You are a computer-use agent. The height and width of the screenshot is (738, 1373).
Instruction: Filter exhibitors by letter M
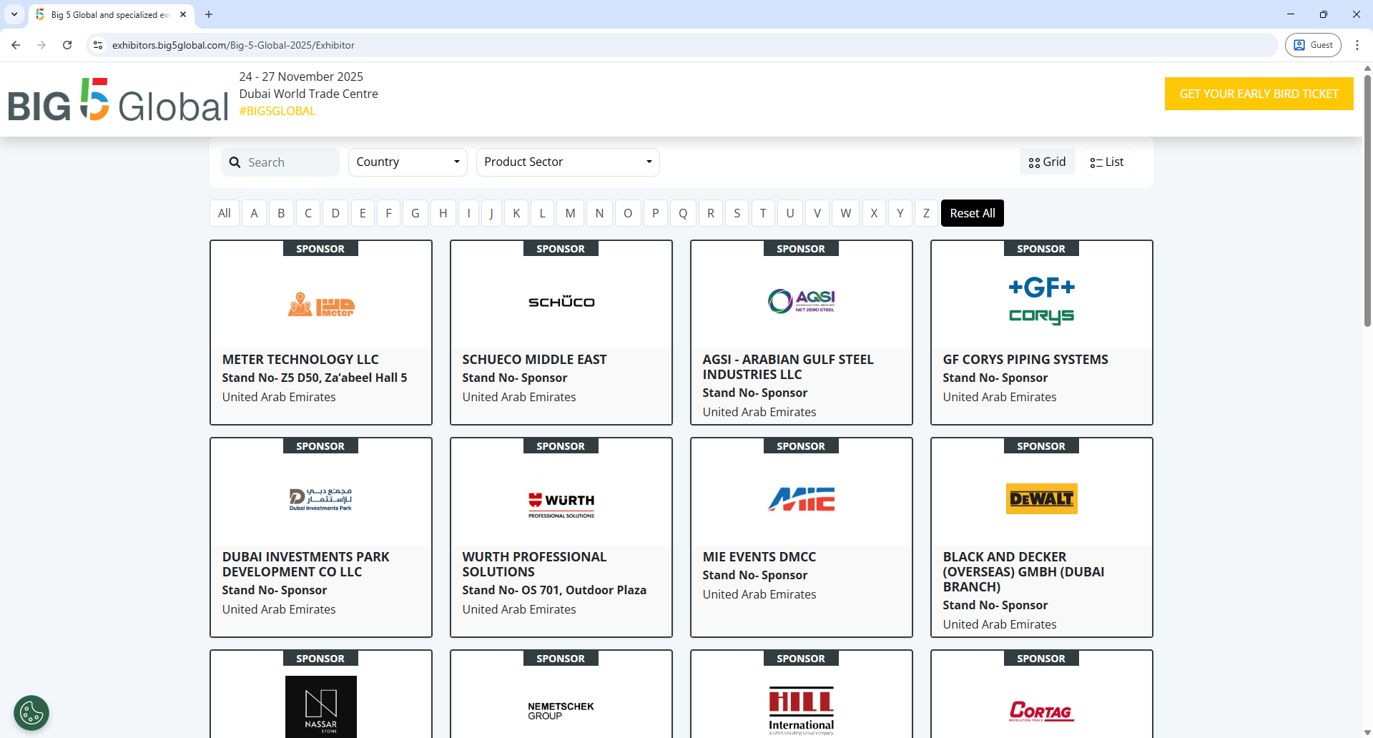[570, 212]
